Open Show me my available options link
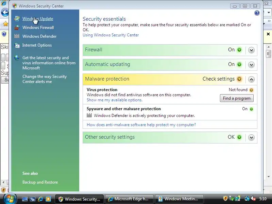This screenshot has height=204, width=272. coord(115,100)
